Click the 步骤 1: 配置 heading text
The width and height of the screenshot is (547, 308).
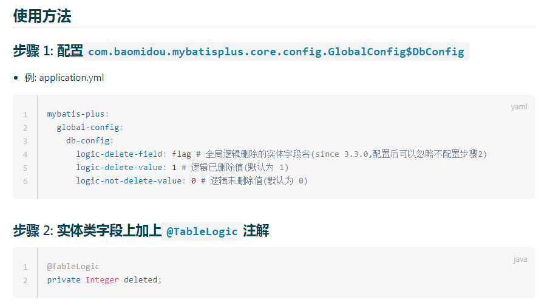(47, 51)
